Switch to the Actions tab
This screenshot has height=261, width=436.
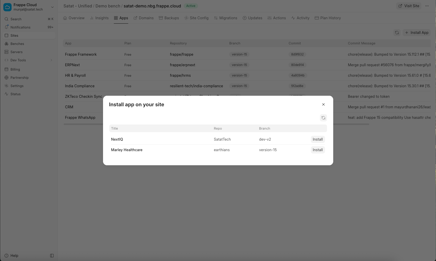pos(276,18)
